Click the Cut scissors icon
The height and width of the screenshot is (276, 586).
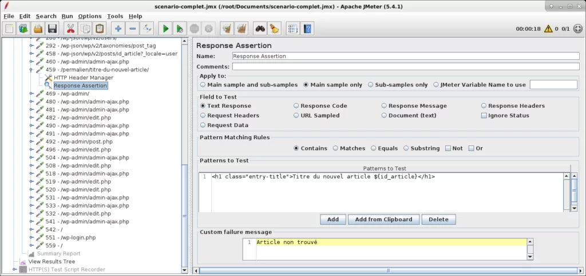click(70, 29)
